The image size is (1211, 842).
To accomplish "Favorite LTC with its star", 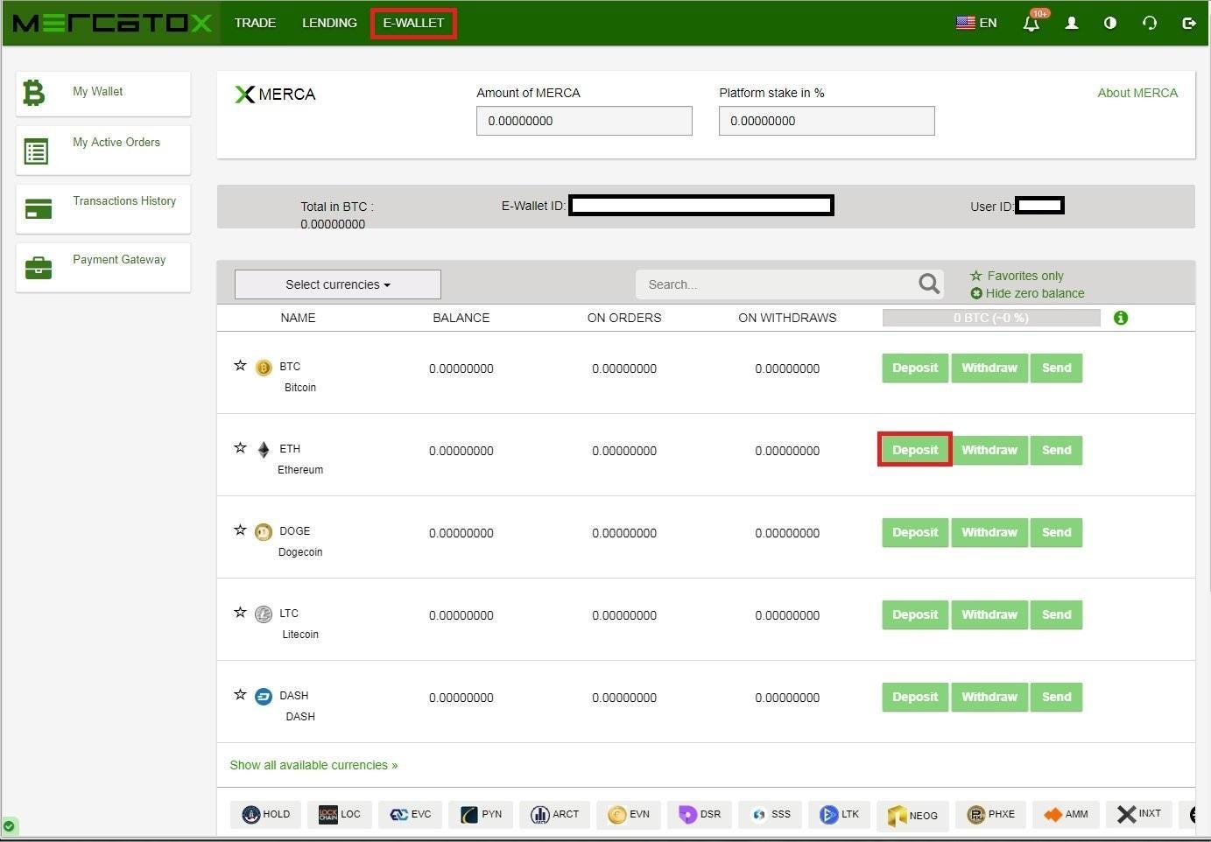I will pos(240,612).
